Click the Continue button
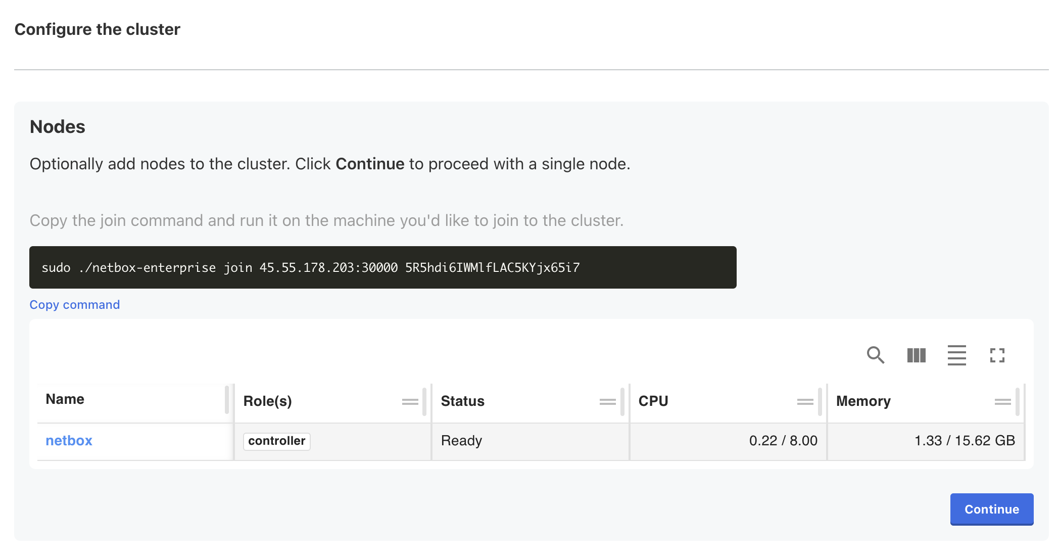 (991, 508)
